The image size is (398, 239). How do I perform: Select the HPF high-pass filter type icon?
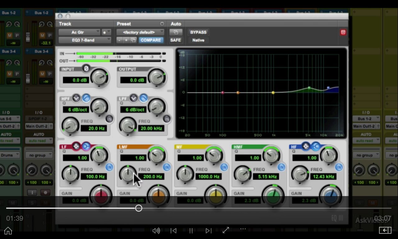86,98
